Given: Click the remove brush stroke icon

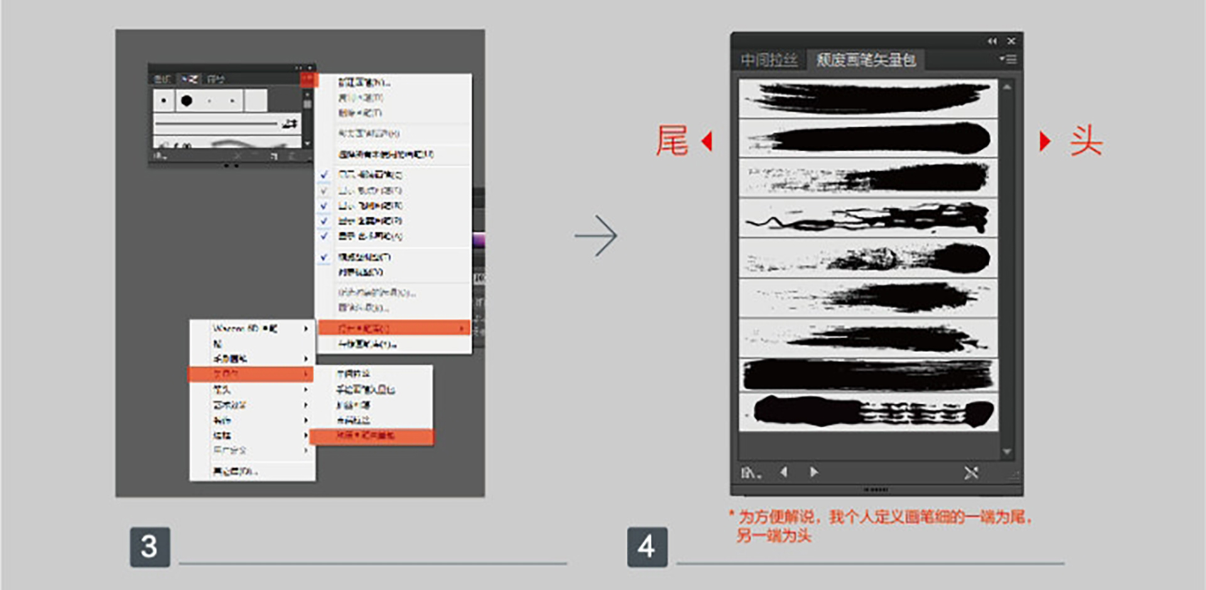Looking at the screenshot, I should click(x=971, y=473).
